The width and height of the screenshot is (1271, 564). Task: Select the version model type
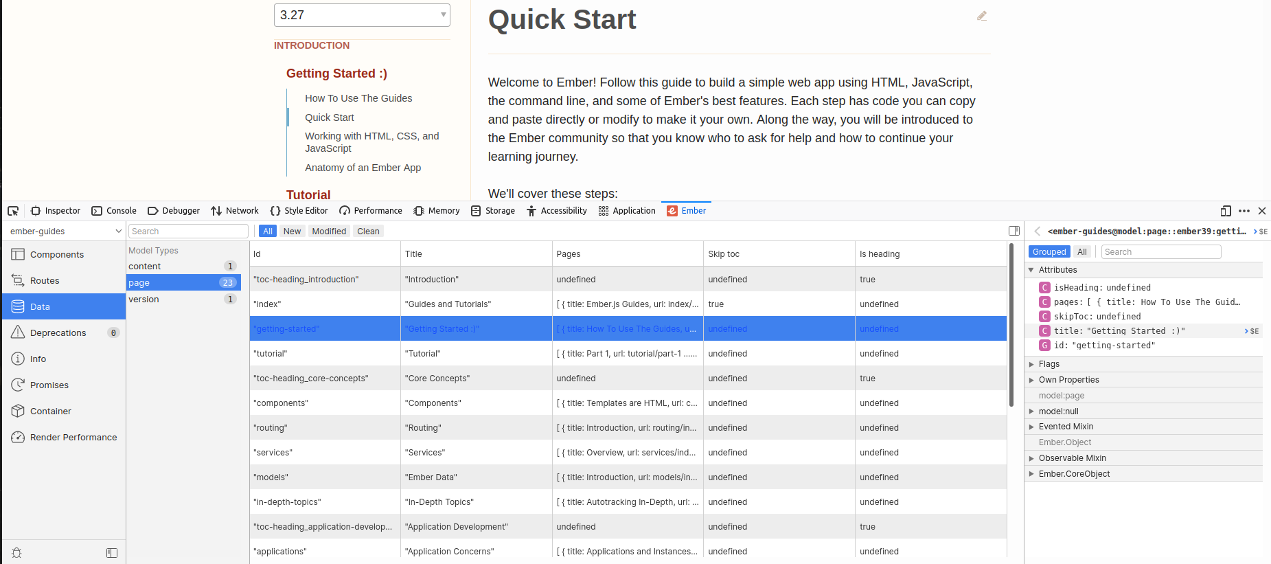tap(144, 300)
